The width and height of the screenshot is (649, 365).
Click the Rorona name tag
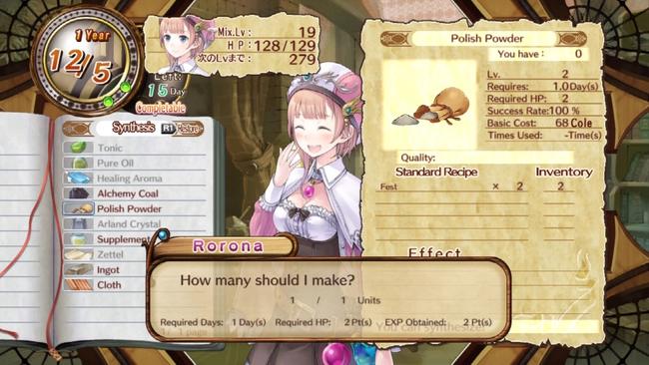(x=228, y=246)
